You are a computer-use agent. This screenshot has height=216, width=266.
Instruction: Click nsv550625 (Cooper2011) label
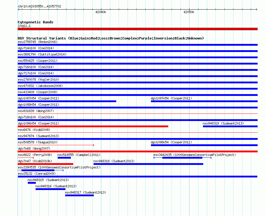pyautogui.click(x=38, y=61)
